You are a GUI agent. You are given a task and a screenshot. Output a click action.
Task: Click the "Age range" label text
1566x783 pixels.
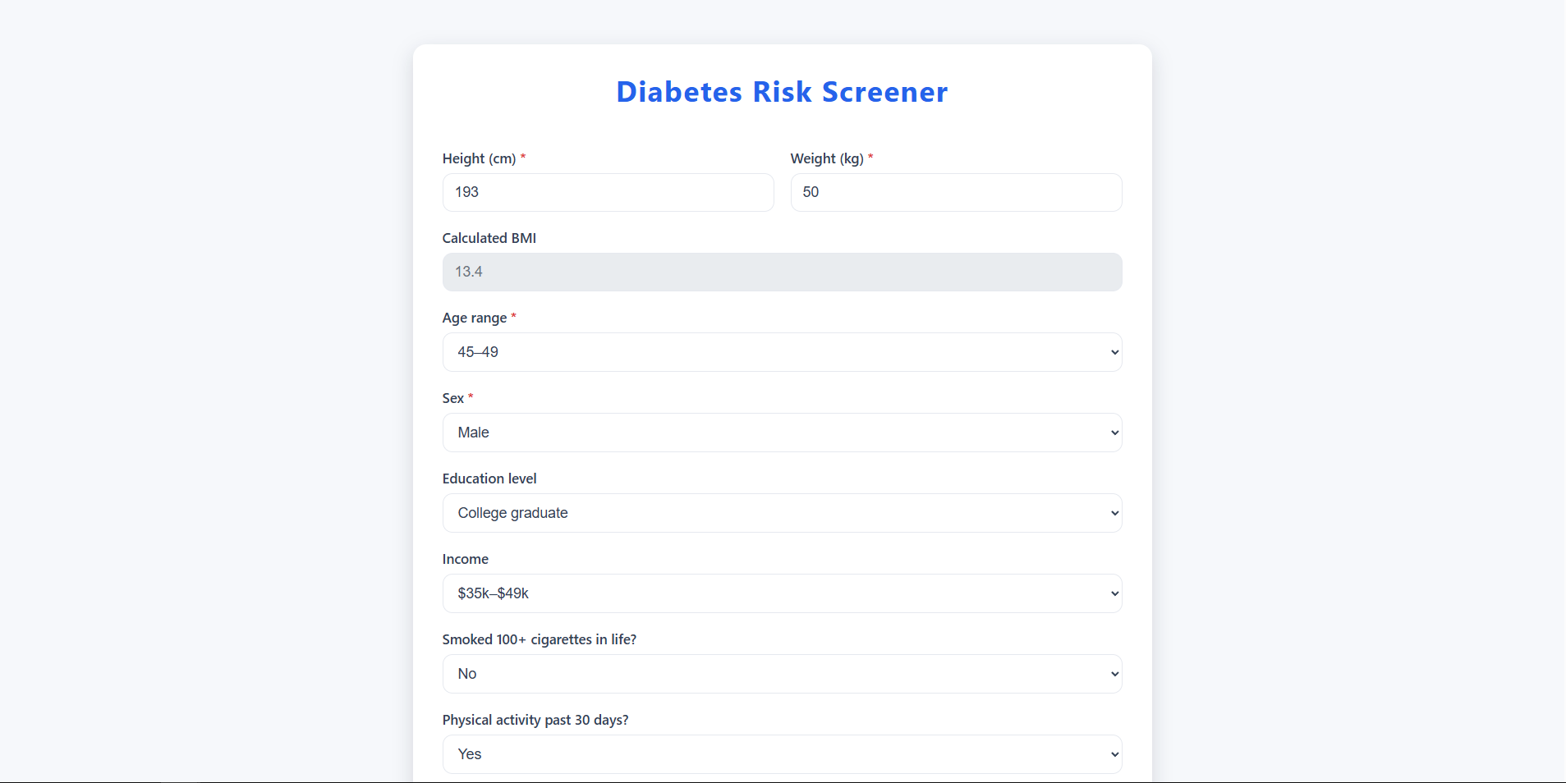pyautogui.click(x=474, y=318)
